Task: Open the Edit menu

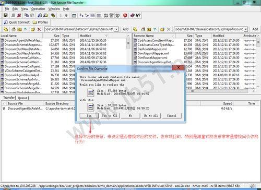Action: [x=15, y=9]
